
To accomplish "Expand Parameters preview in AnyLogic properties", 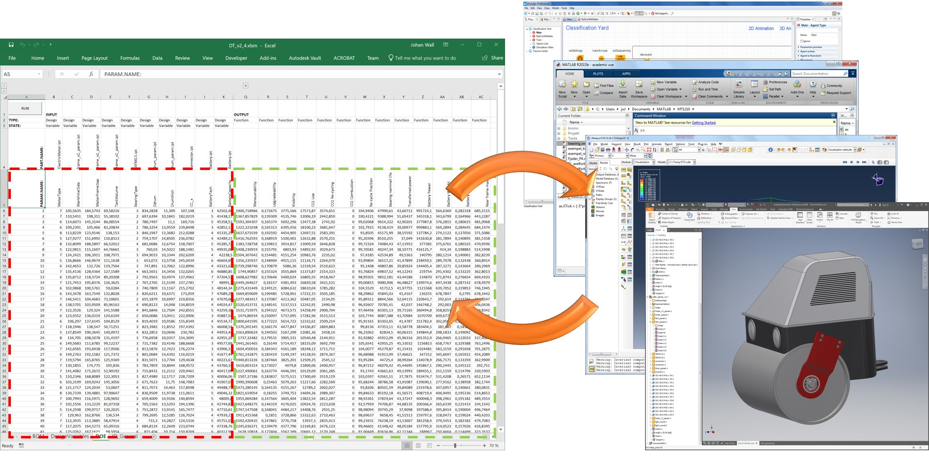I will pos(798,47).
